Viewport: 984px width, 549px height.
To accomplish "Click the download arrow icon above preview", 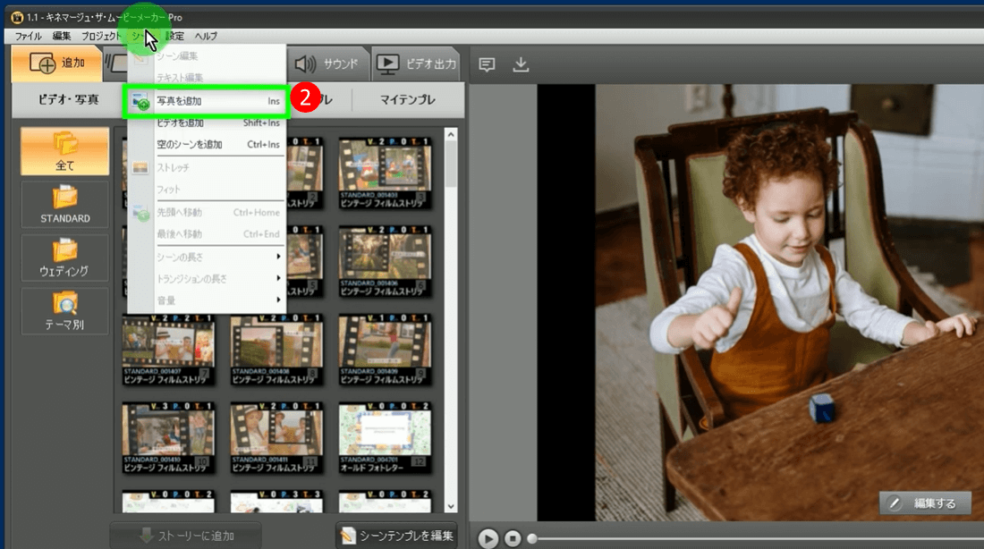I will point(521,64).
